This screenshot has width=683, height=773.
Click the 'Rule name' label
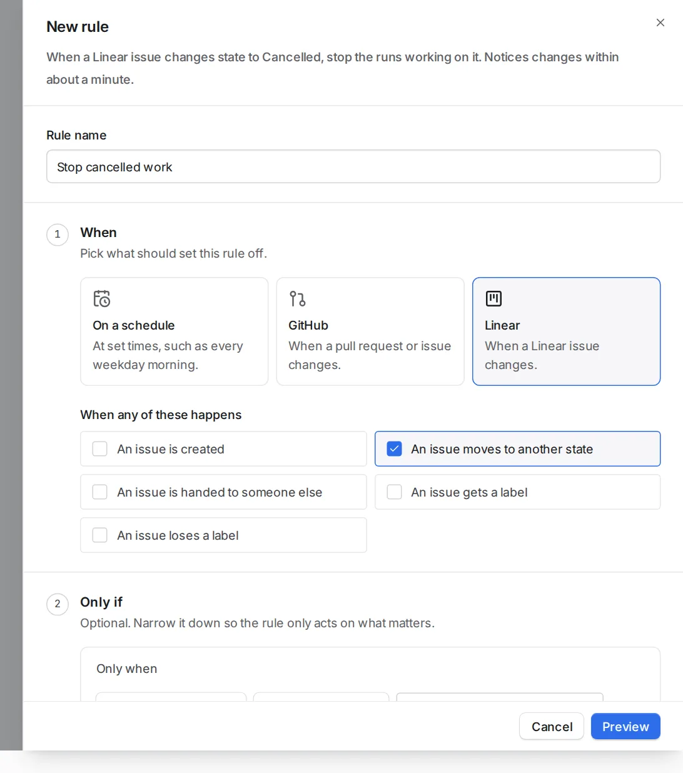click(x=76, y=135)
